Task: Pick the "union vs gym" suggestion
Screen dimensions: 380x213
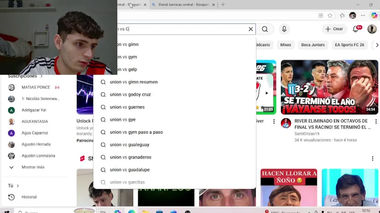Action: click(186, 57)
